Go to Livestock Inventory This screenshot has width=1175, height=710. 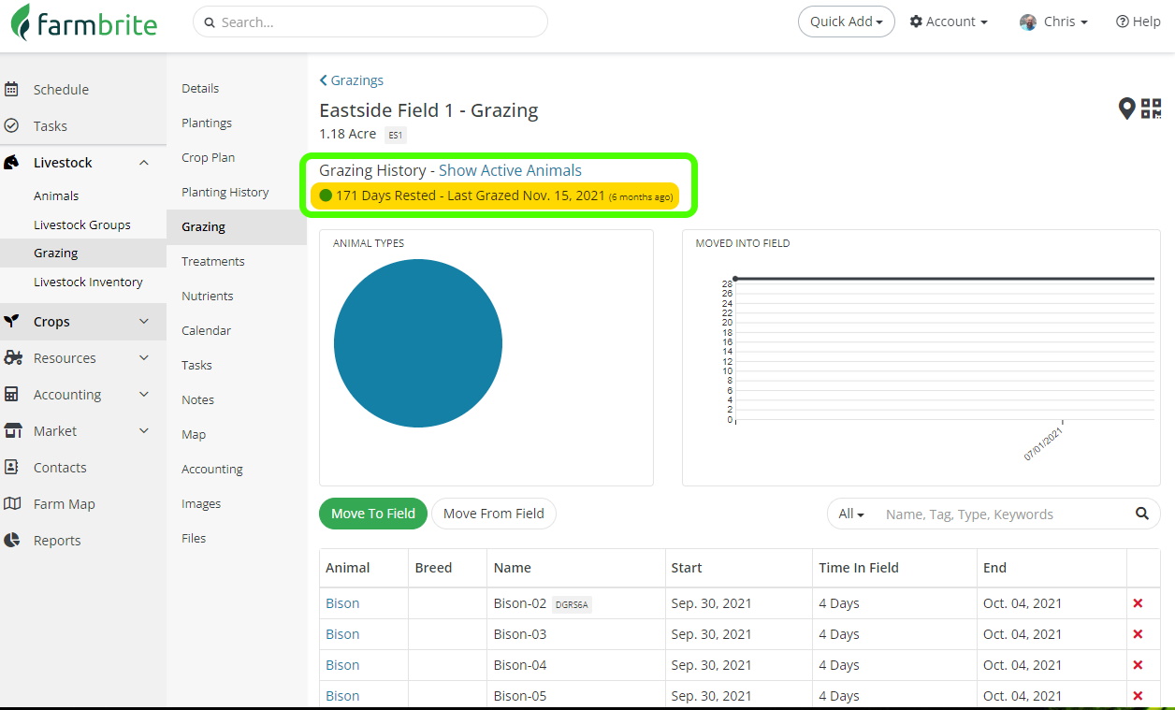(88, 282)
